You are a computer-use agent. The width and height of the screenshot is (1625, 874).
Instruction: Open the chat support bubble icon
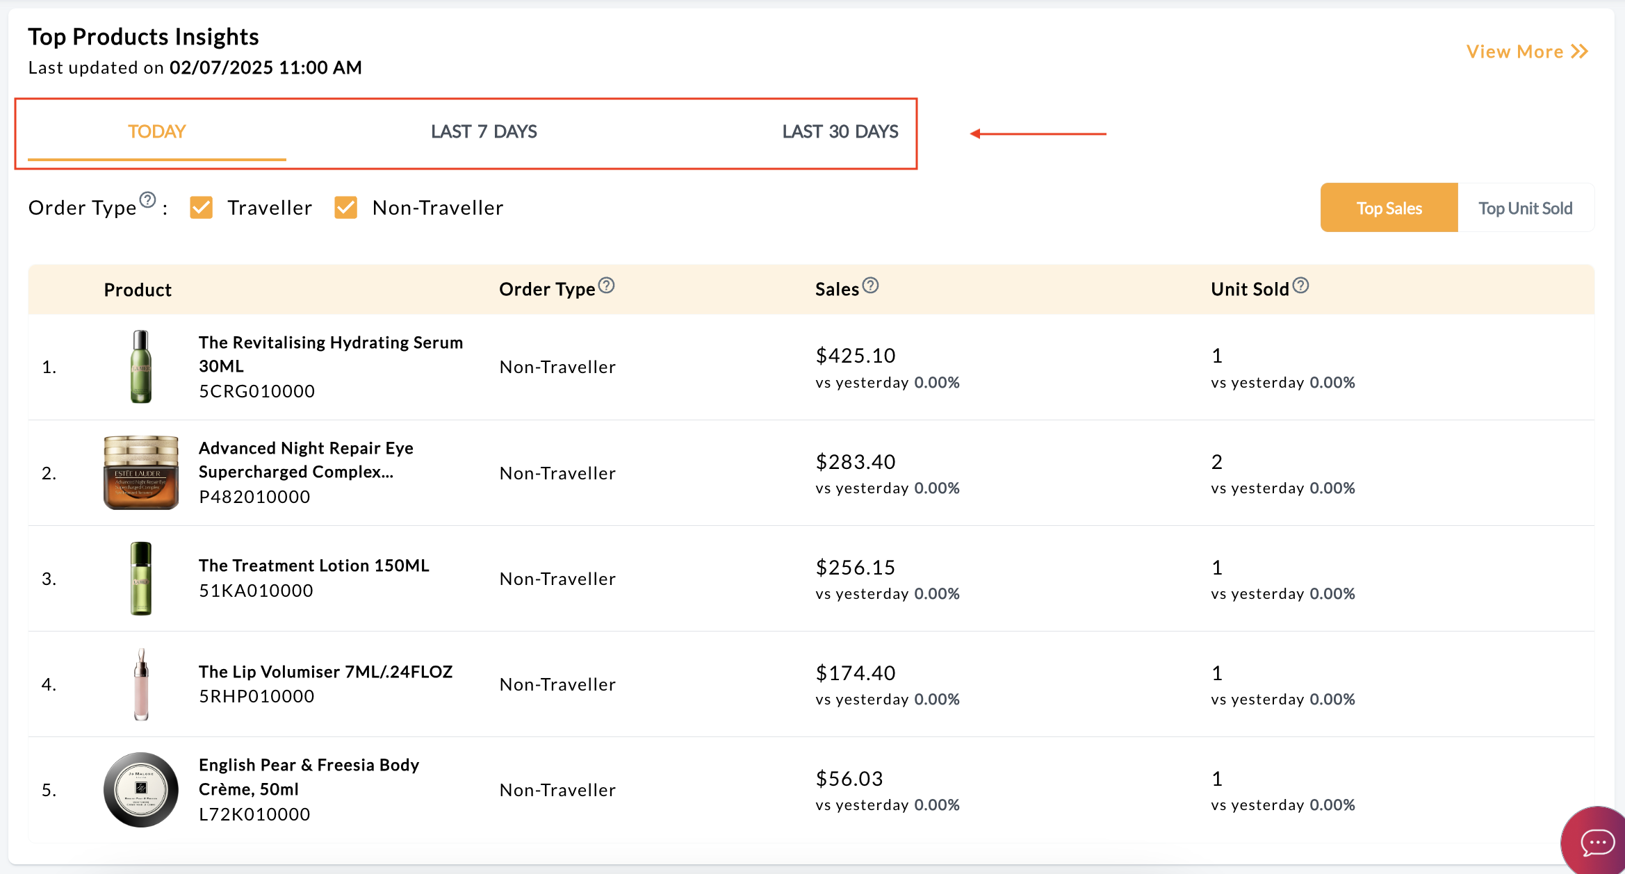(1597, 842)
